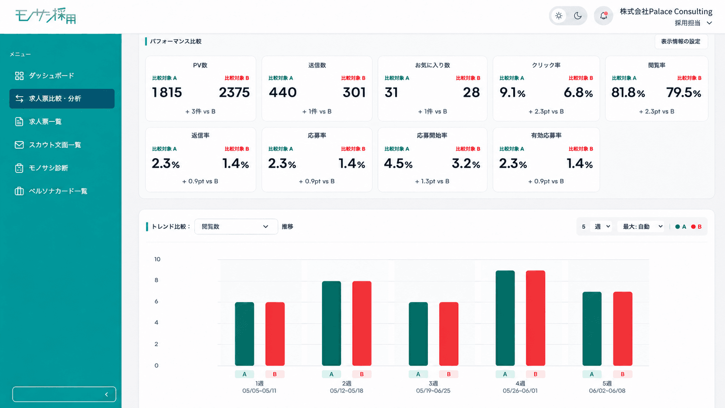Click PV数 value 1815 for A
Viewport: 725px width, 408px height.
pos(167,92)
